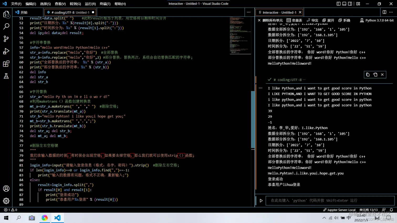Open notifications bell in status bar

coord(391,210)
